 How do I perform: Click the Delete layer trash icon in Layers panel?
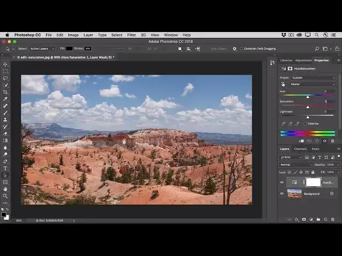click(x=332, y=219)
